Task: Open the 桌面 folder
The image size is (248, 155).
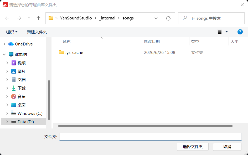Action: click(22, 105)
